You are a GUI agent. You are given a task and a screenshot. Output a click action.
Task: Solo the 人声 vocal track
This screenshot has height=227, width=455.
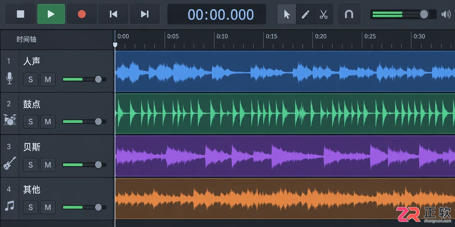[31, 79]
